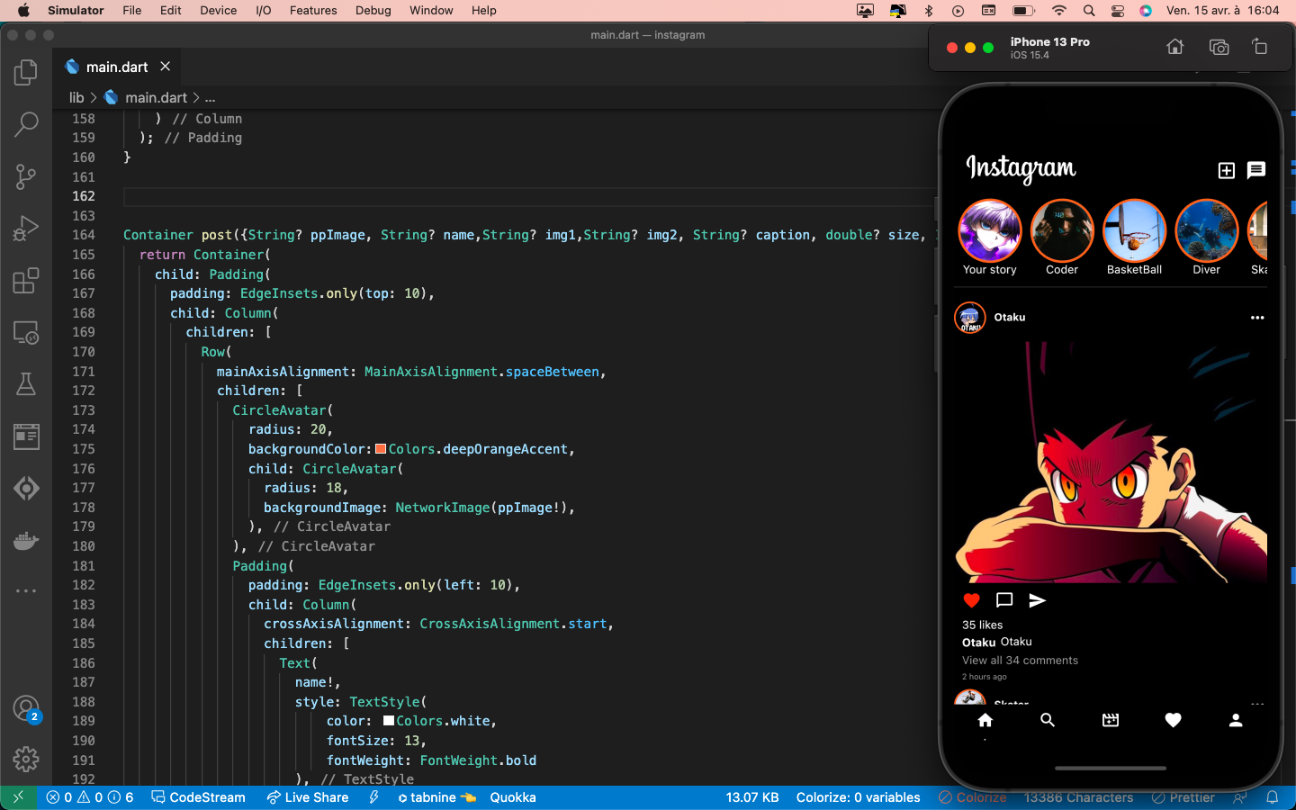Tap the comment bubble icon on post

pos(1004,600)
